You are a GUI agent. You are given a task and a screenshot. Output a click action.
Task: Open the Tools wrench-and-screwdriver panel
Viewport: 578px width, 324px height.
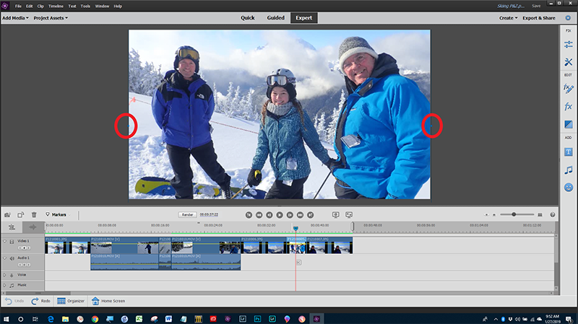pyautogui.click(x=568, y=62)
